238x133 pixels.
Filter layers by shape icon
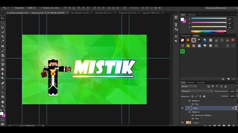[x=221, y=86]
